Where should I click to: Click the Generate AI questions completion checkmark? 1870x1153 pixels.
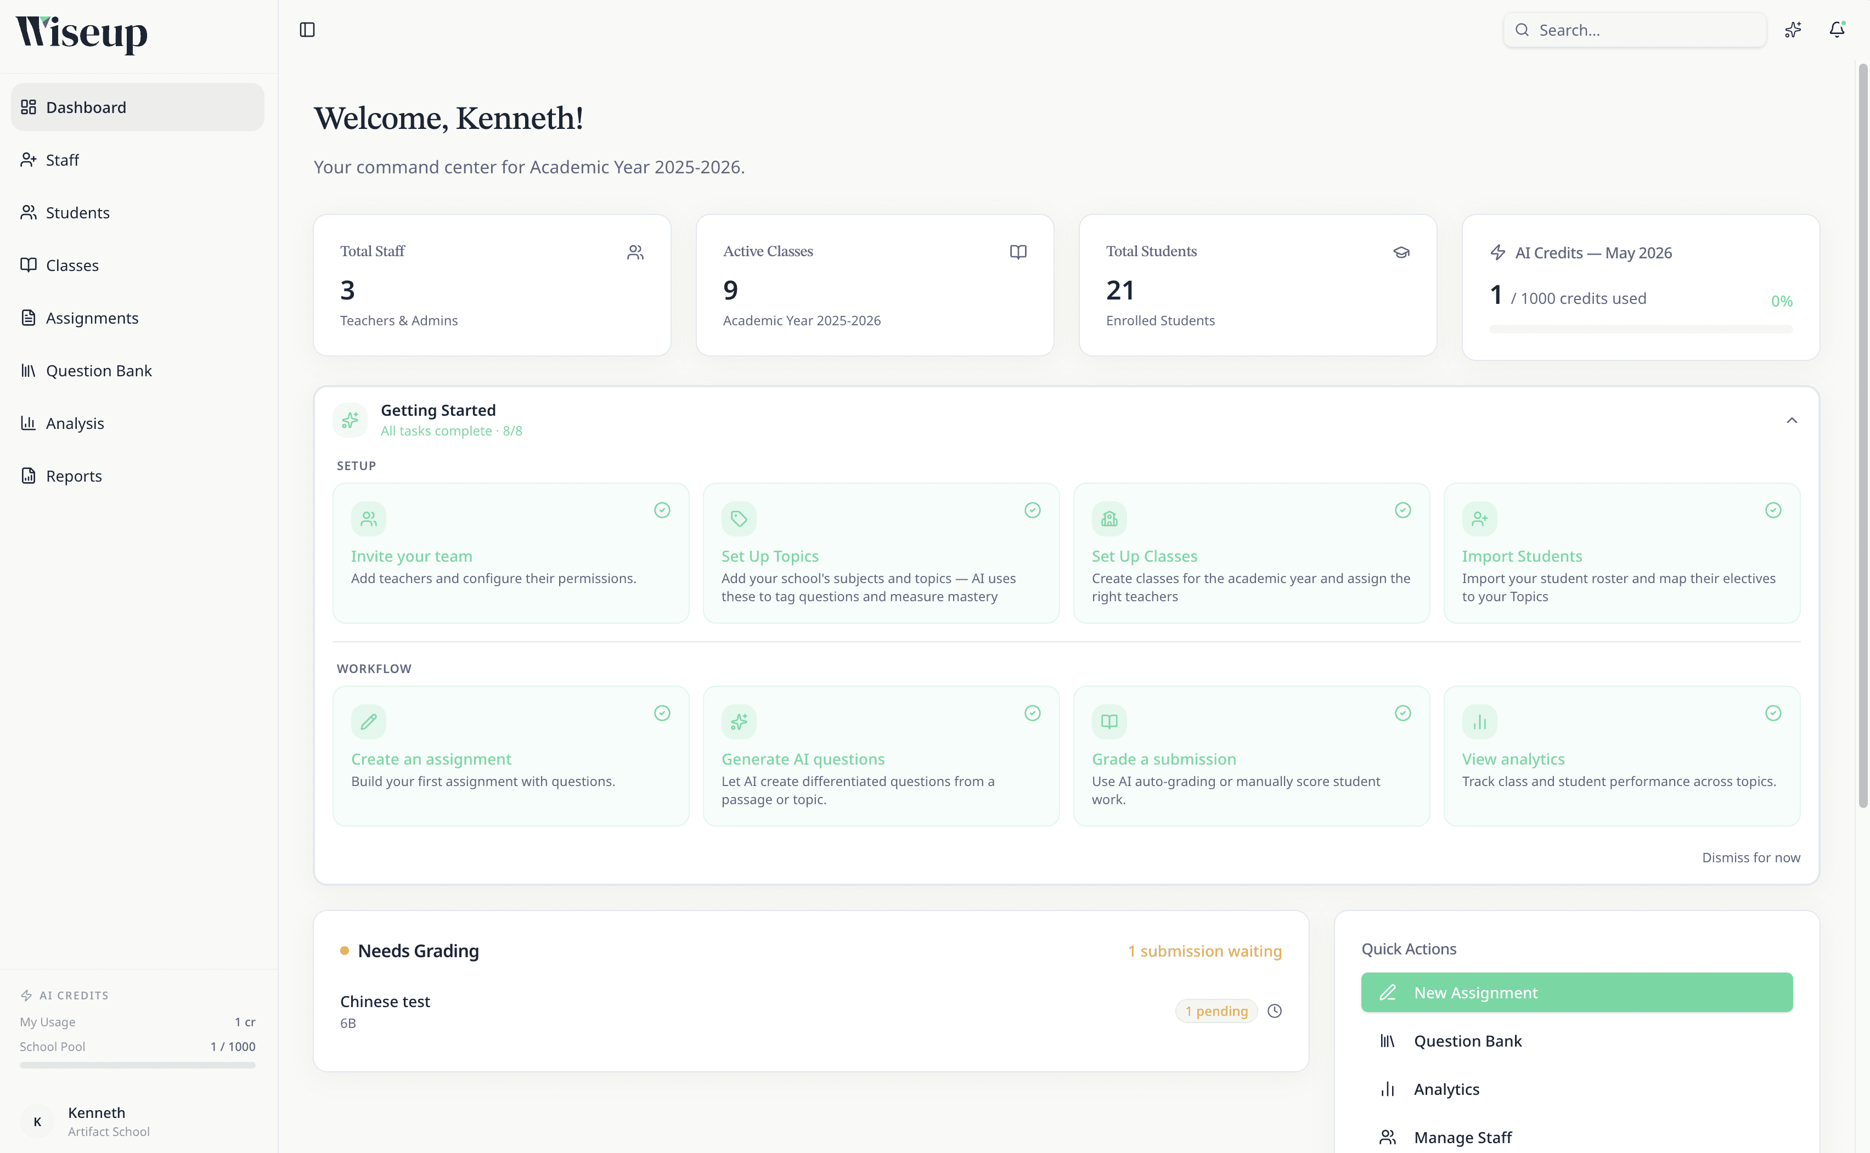(x=1033, y=713)
